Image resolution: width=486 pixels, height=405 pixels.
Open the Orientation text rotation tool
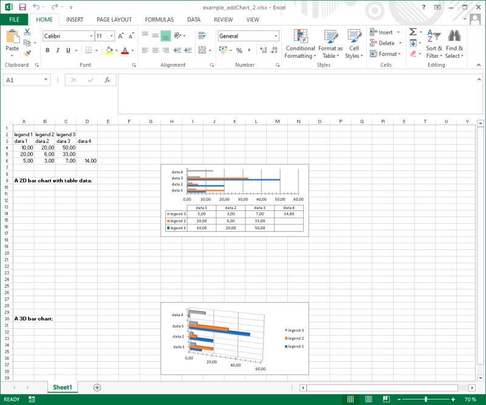click(177, 35)
